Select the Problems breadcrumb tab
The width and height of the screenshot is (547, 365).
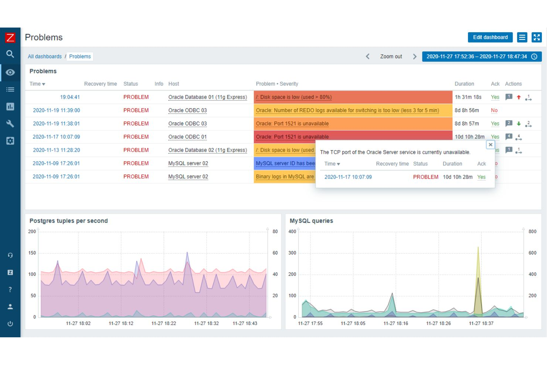click(x=80, y=57)
